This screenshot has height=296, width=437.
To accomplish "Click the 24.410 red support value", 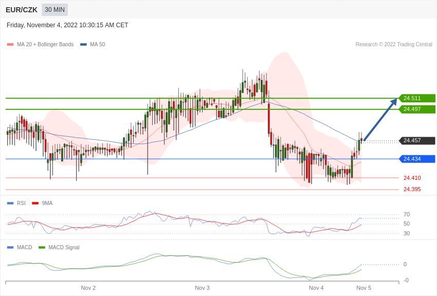I will pyautogui.click(x=412, y=178).
